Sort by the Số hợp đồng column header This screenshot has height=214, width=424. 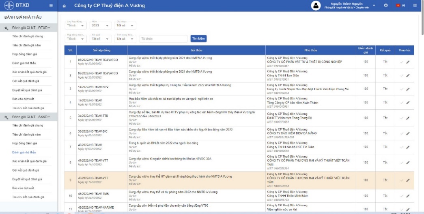(102, 50)
